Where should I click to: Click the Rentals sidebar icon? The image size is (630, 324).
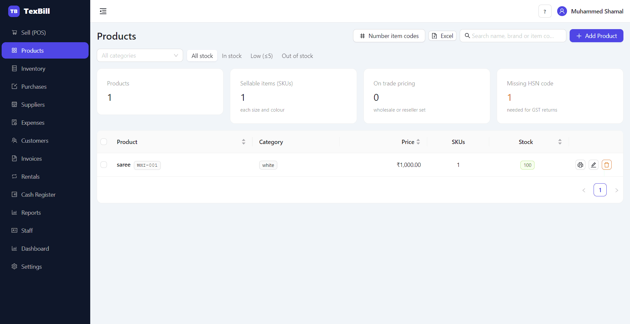click(14, 176)
